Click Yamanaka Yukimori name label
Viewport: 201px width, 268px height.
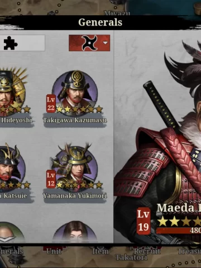[x=75, y=196]
